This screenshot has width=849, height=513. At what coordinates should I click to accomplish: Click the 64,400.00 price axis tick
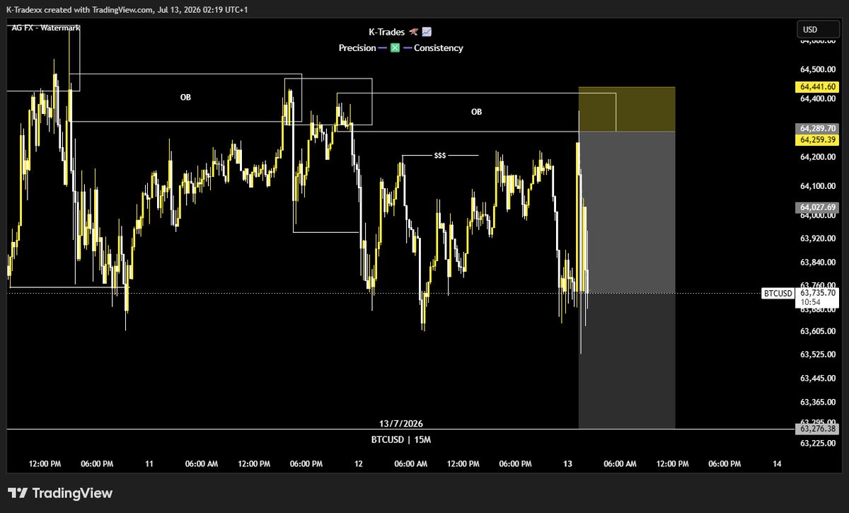point(818,99)
